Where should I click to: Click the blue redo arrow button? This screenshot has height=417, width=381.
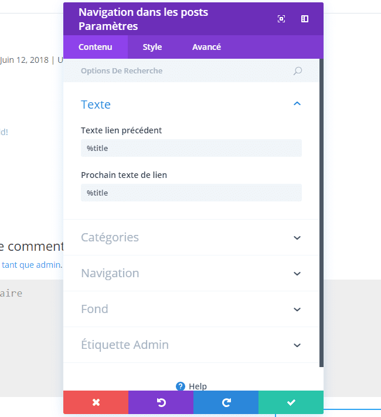(x=226, y=402)
